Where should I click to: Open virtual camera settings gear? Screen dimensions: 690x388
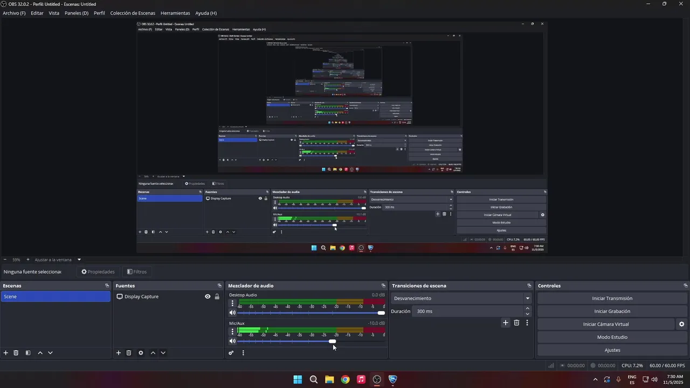pyautogui.click(x=681, y=324)
